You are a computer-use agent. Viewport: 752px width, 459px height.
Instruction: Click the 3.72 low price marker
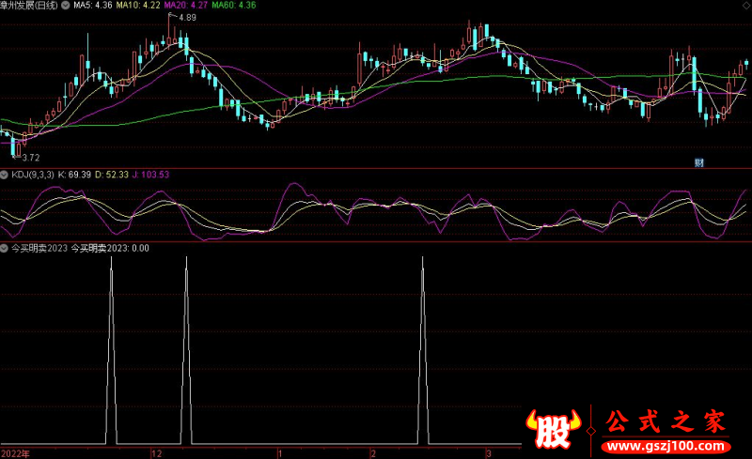click(30, 158)
